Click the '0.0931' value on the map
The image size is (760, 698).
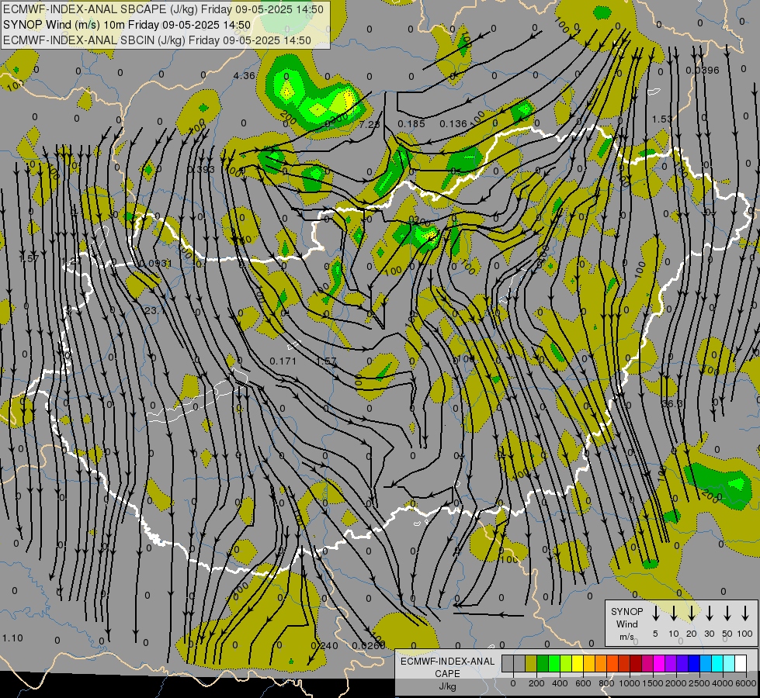pos(155,264)
